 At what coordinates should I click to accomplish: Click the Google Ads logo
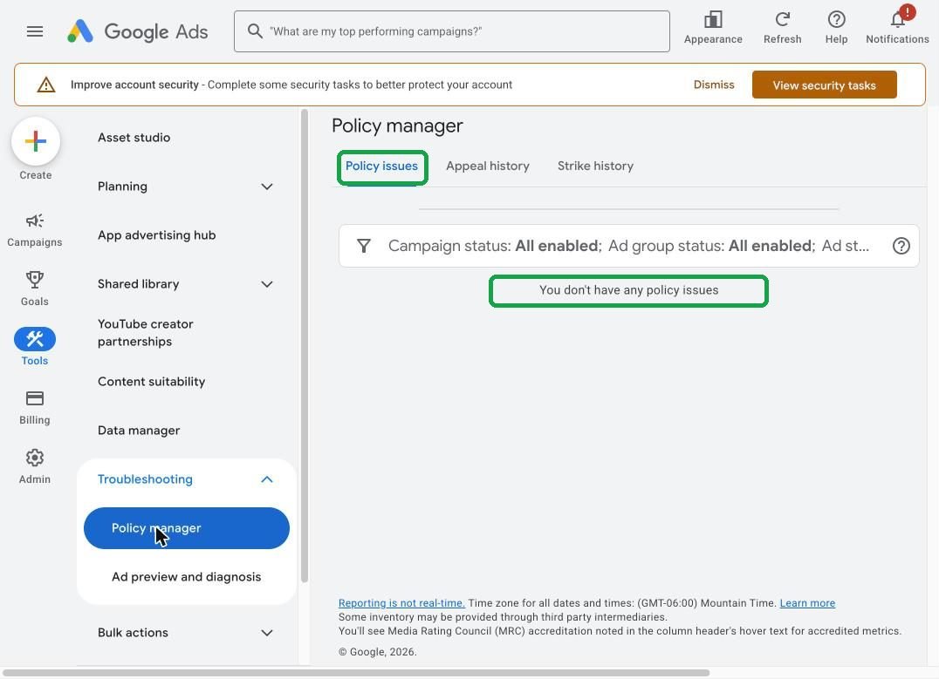click(x=138, y=31)
